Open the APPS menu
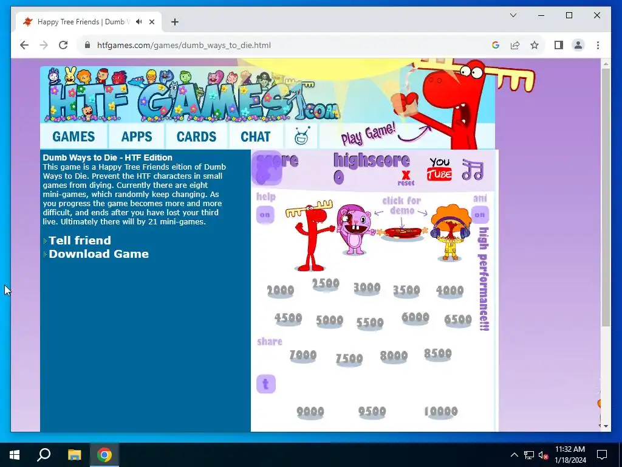This screenshot has height=467, width=622. click(137, 137)
